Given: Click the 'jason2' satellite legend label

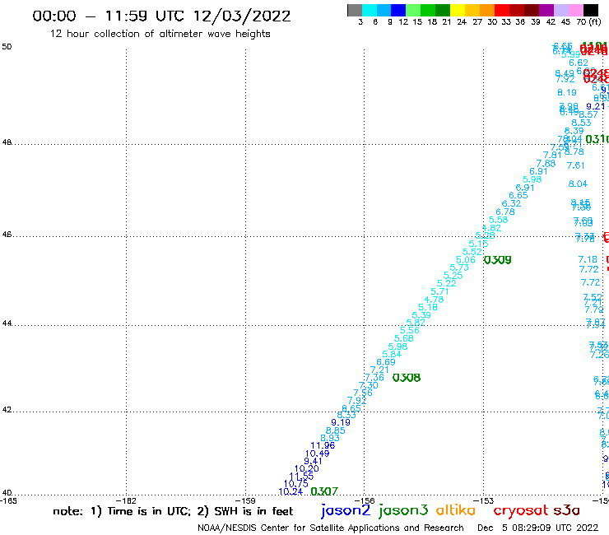Looking at the screenshot, I should pyautogui.click(x=346, y=510).
